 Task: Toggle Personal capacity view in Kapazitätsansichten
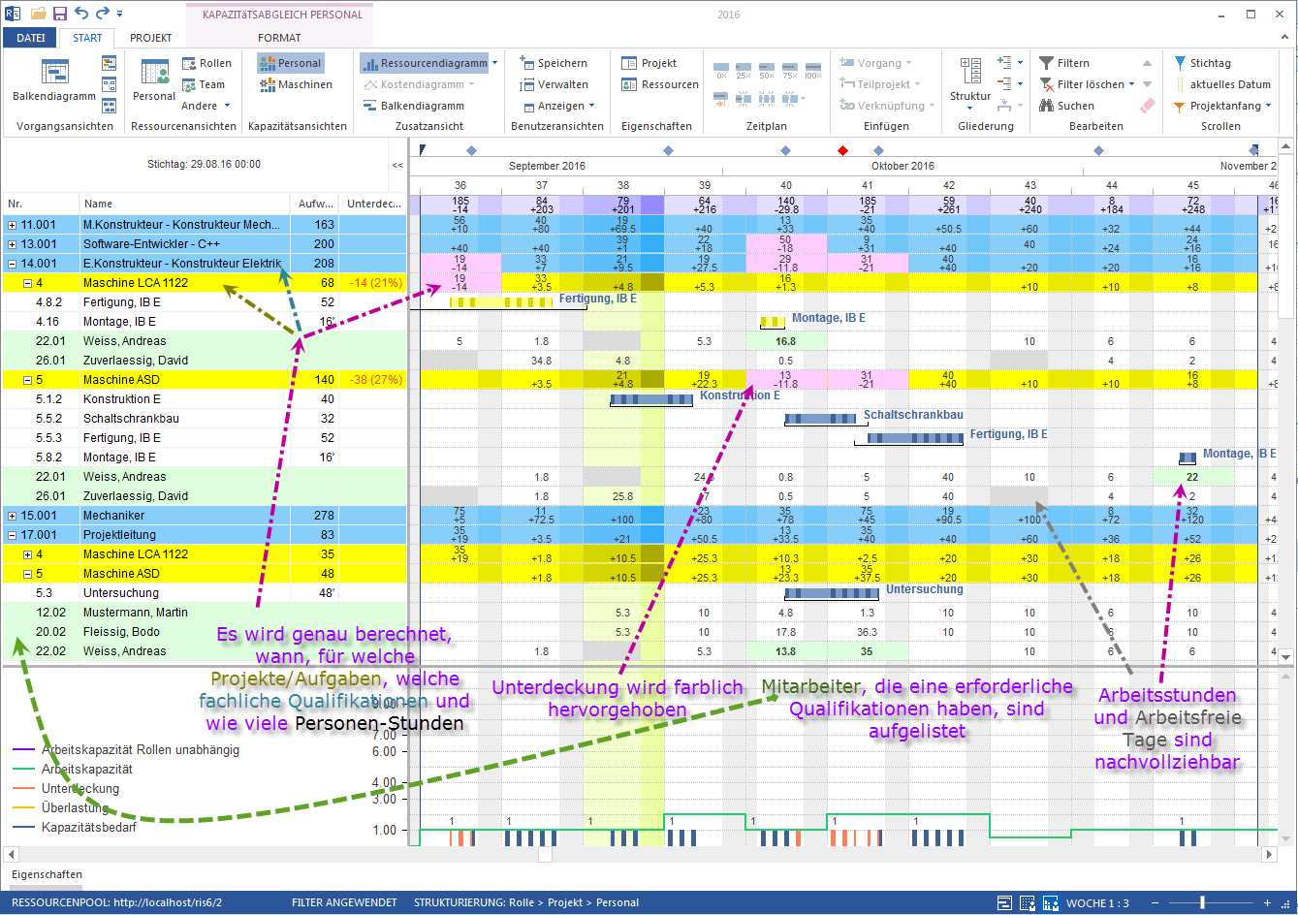tap(291, 63)
